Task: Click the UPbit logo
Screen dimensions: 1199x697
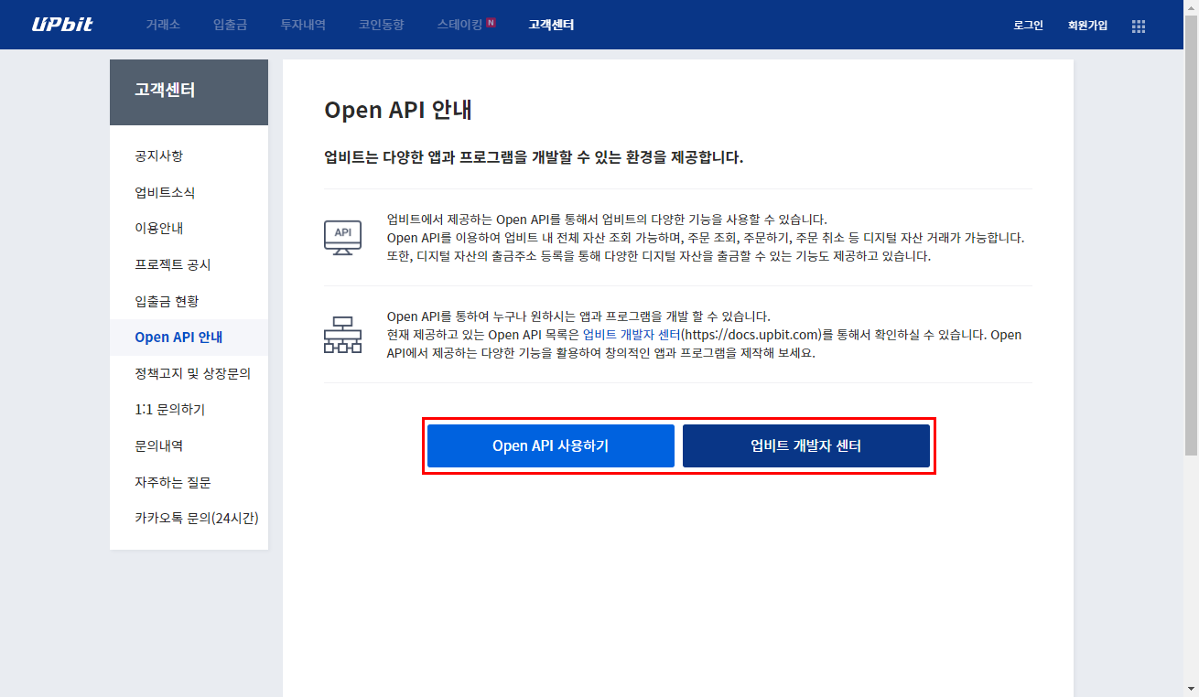Action: coord(62,25)
